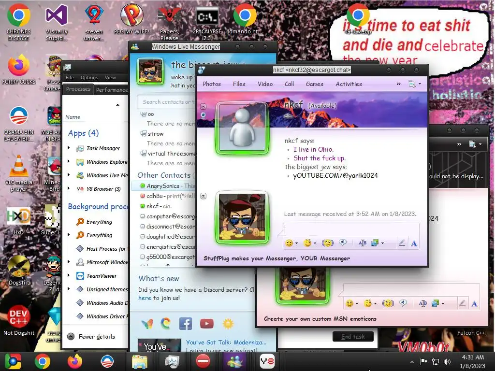Viewport: 495px width, 371px height.
Task: Switch to Performance tab
Action: pyautogui.click(x=112, y=90)
